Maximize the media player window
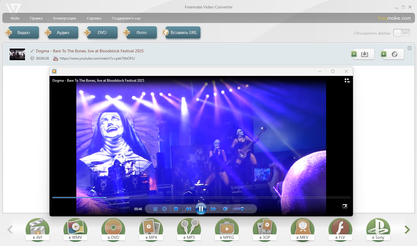The height and width of the screenshot is (246, 417). coord(333,71)
